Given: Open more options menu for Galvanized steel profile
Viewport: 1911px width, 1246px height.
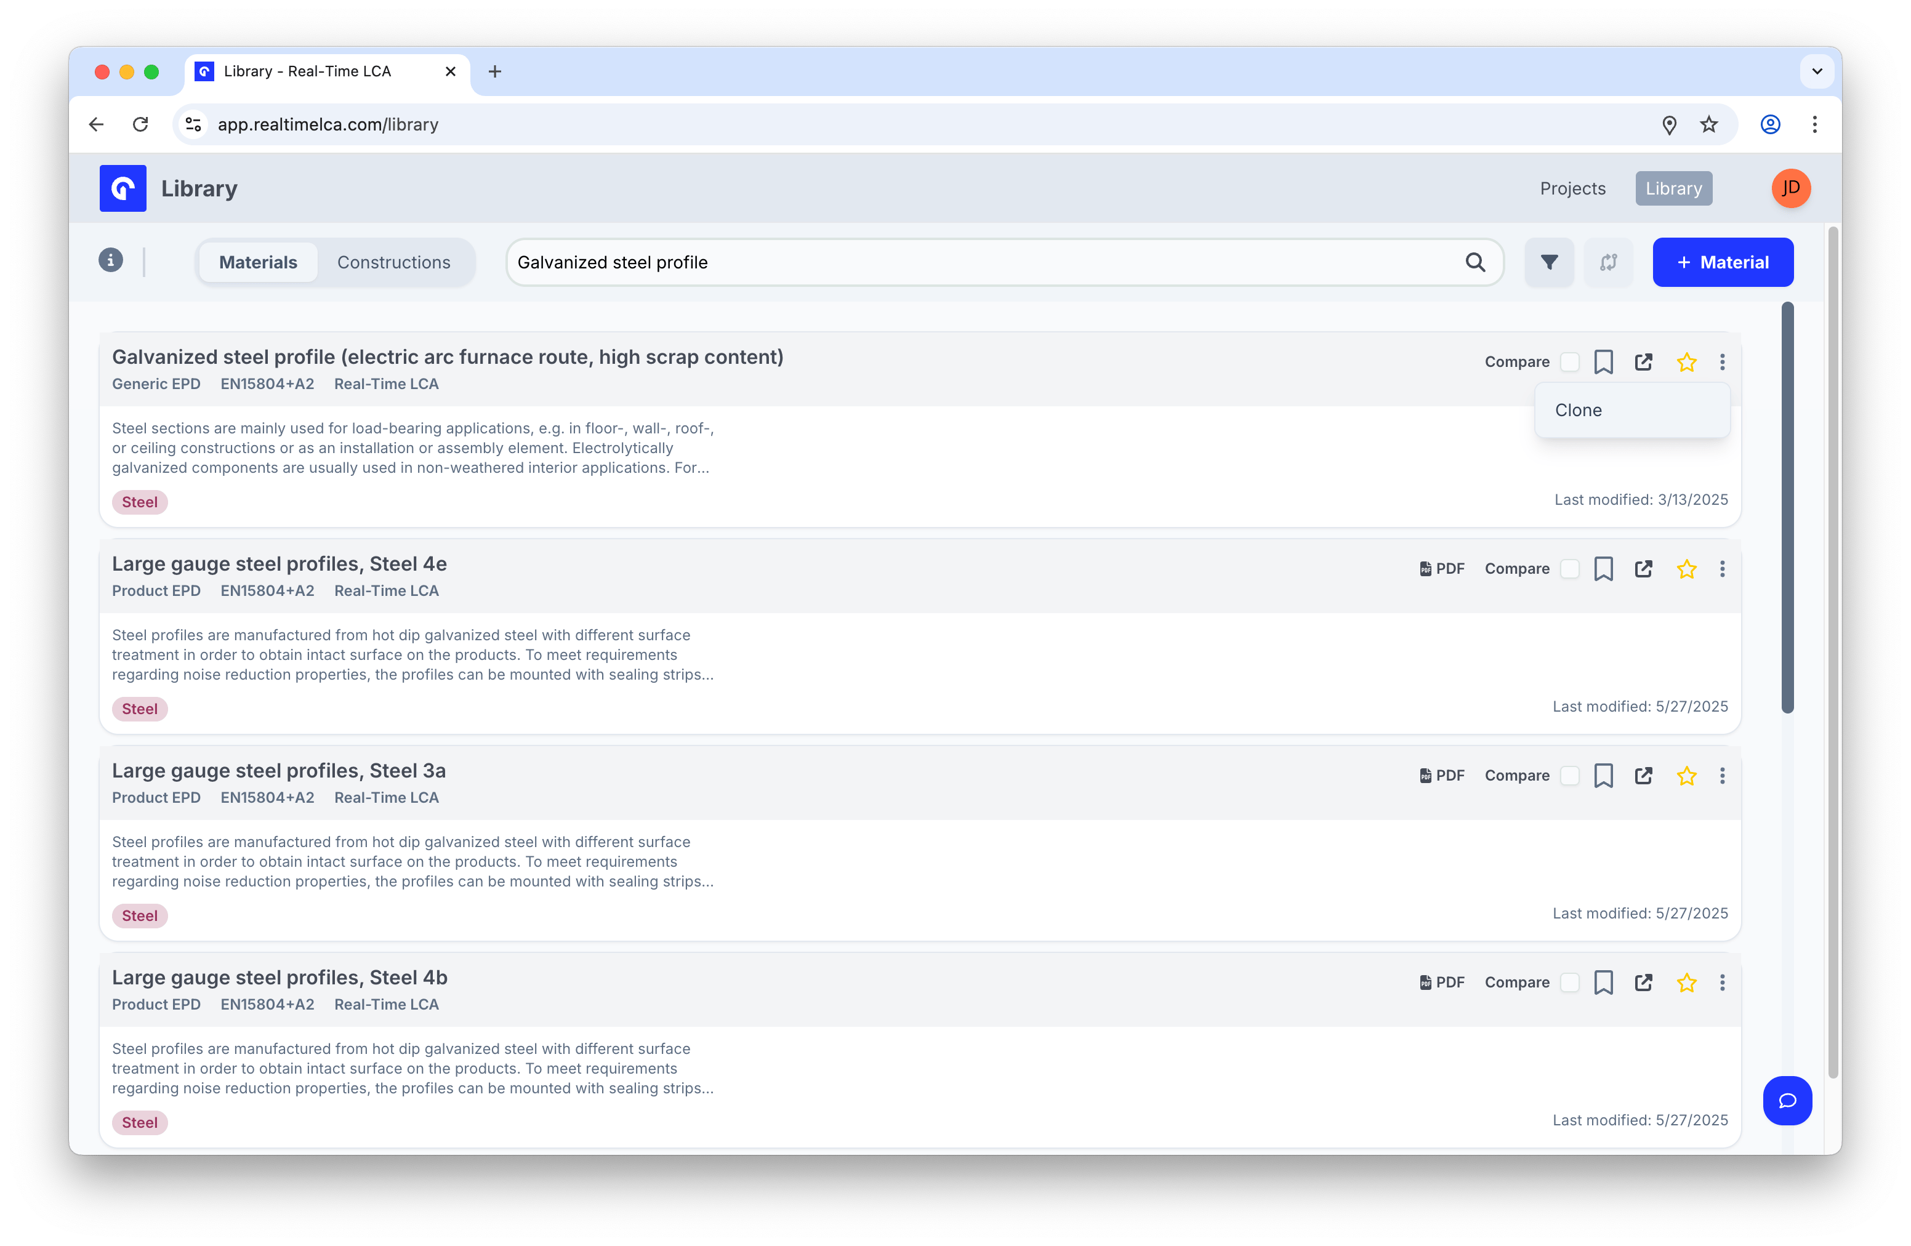Looking at the screenshot, I should click(1723, 362).
